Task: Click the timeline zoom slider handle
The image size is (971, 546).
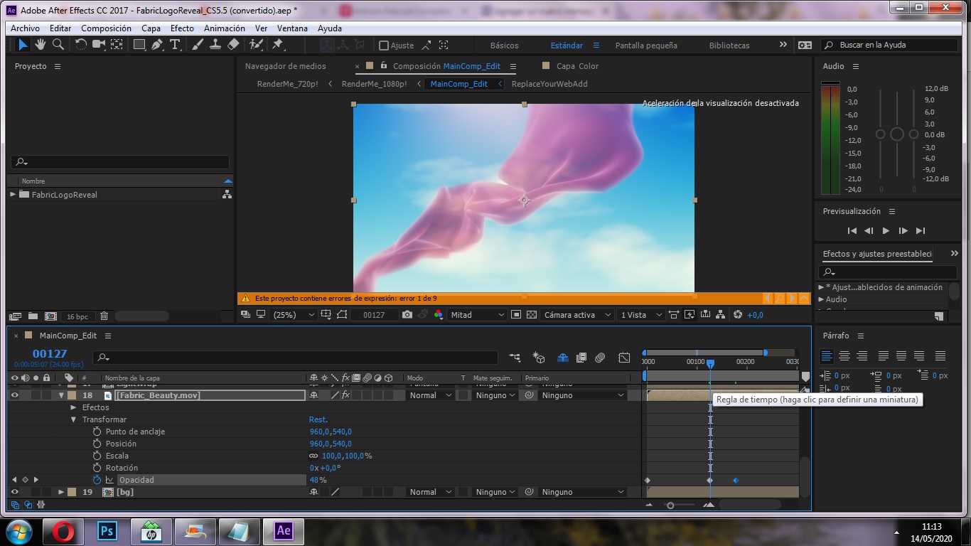Action: [x=670, y=505]
